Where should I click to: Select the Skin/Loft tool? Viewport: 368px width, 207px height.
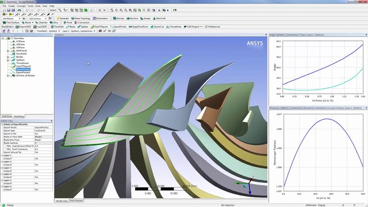159,18
